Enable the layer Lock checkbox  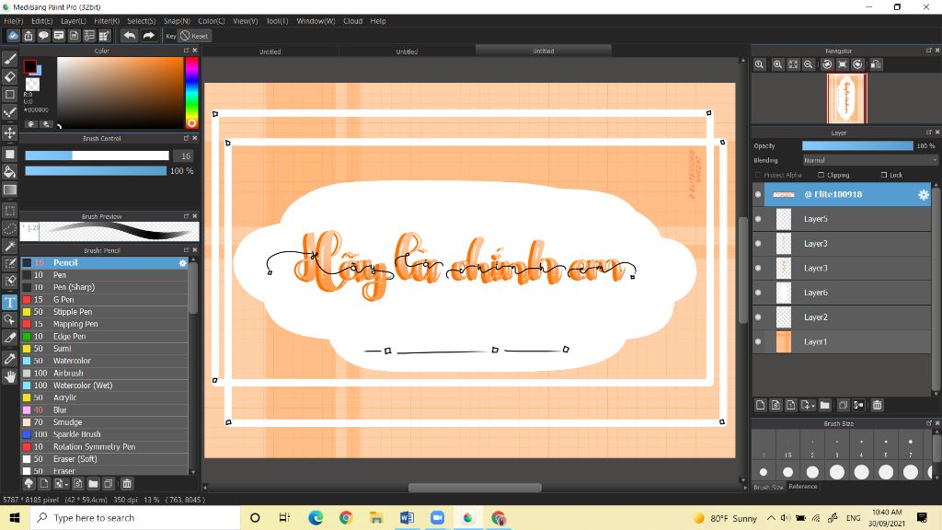pyautogui.click(x=884, y=175)
